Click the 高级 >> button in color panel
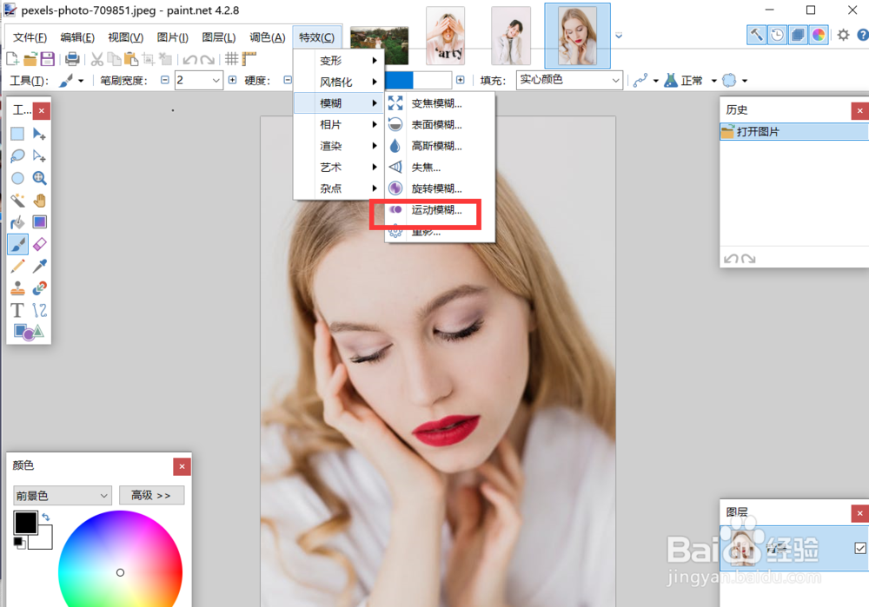This screenshot has height=607, width=869. pyautogui.click(x=152, y=495)
